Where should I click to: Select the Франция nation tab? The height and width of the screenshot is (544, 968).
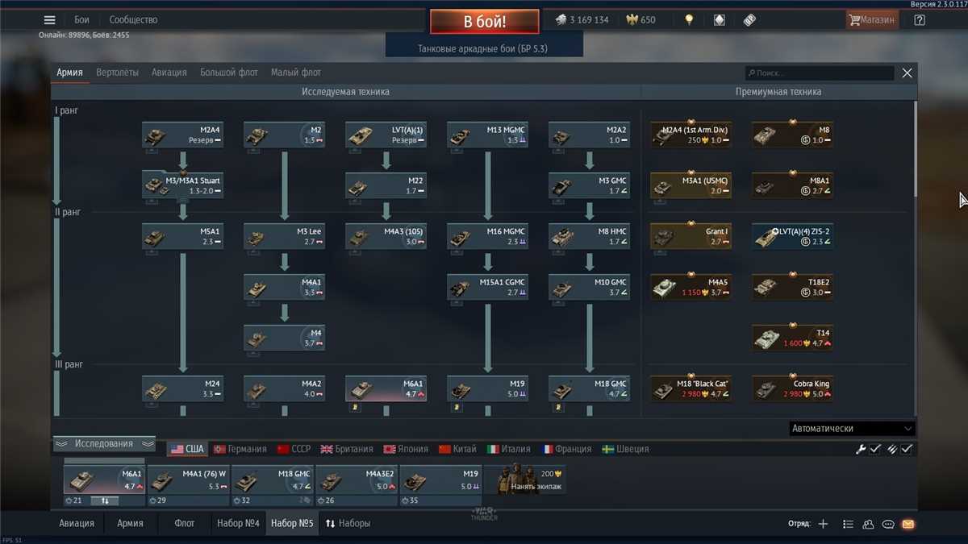point(566,449)
